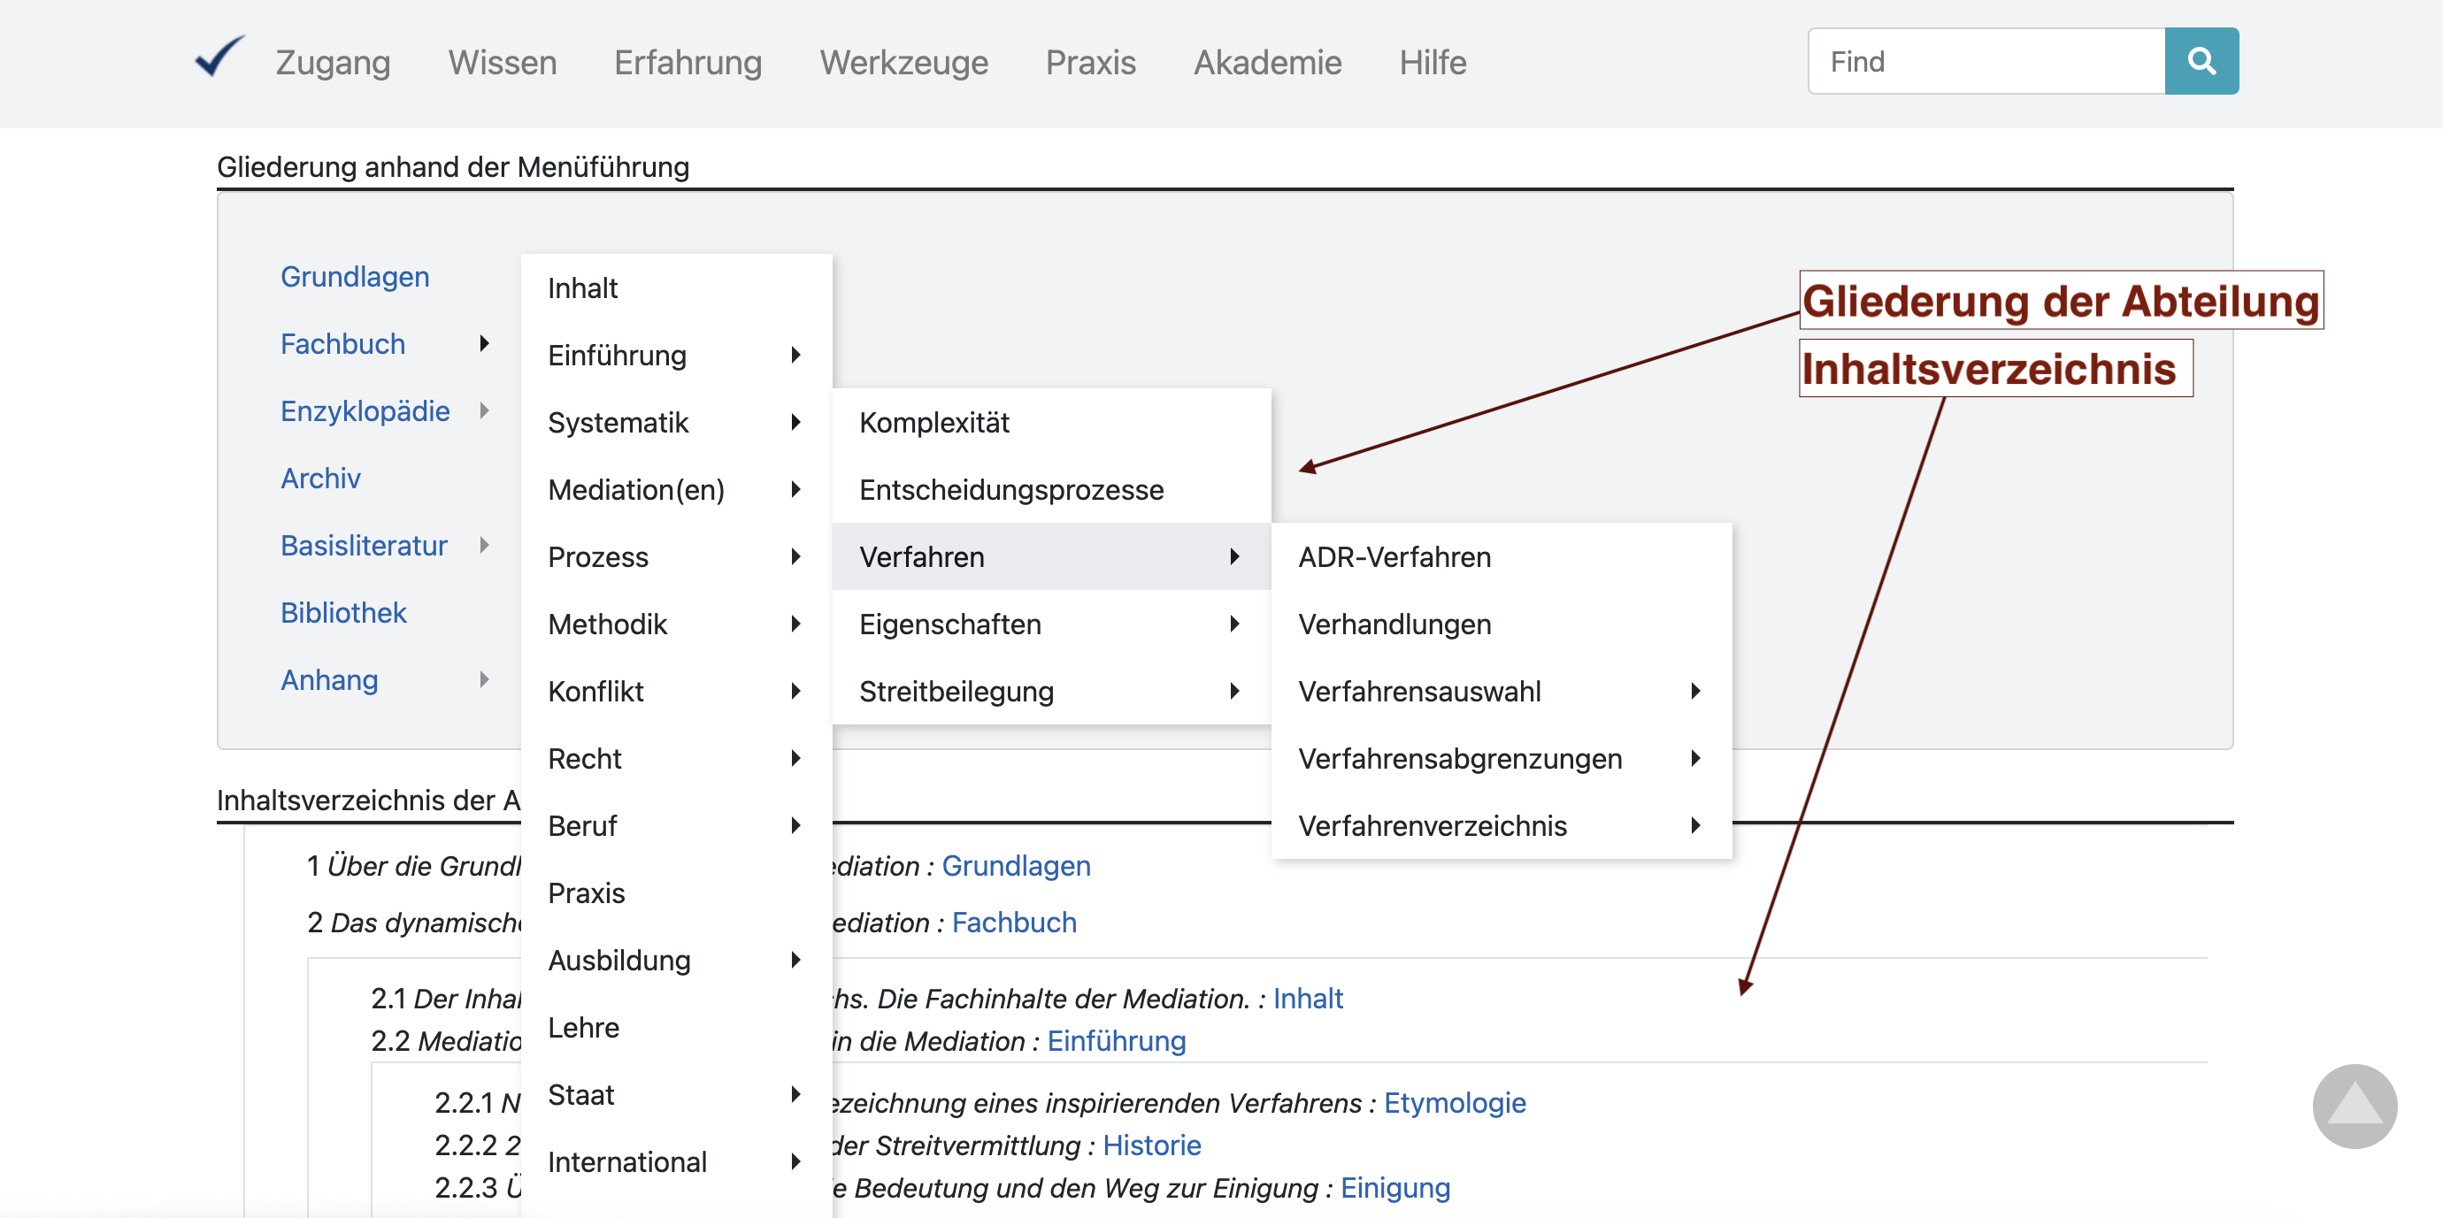
Task: Open Akademie in the navigation bar
Action: click(1267, 63)
